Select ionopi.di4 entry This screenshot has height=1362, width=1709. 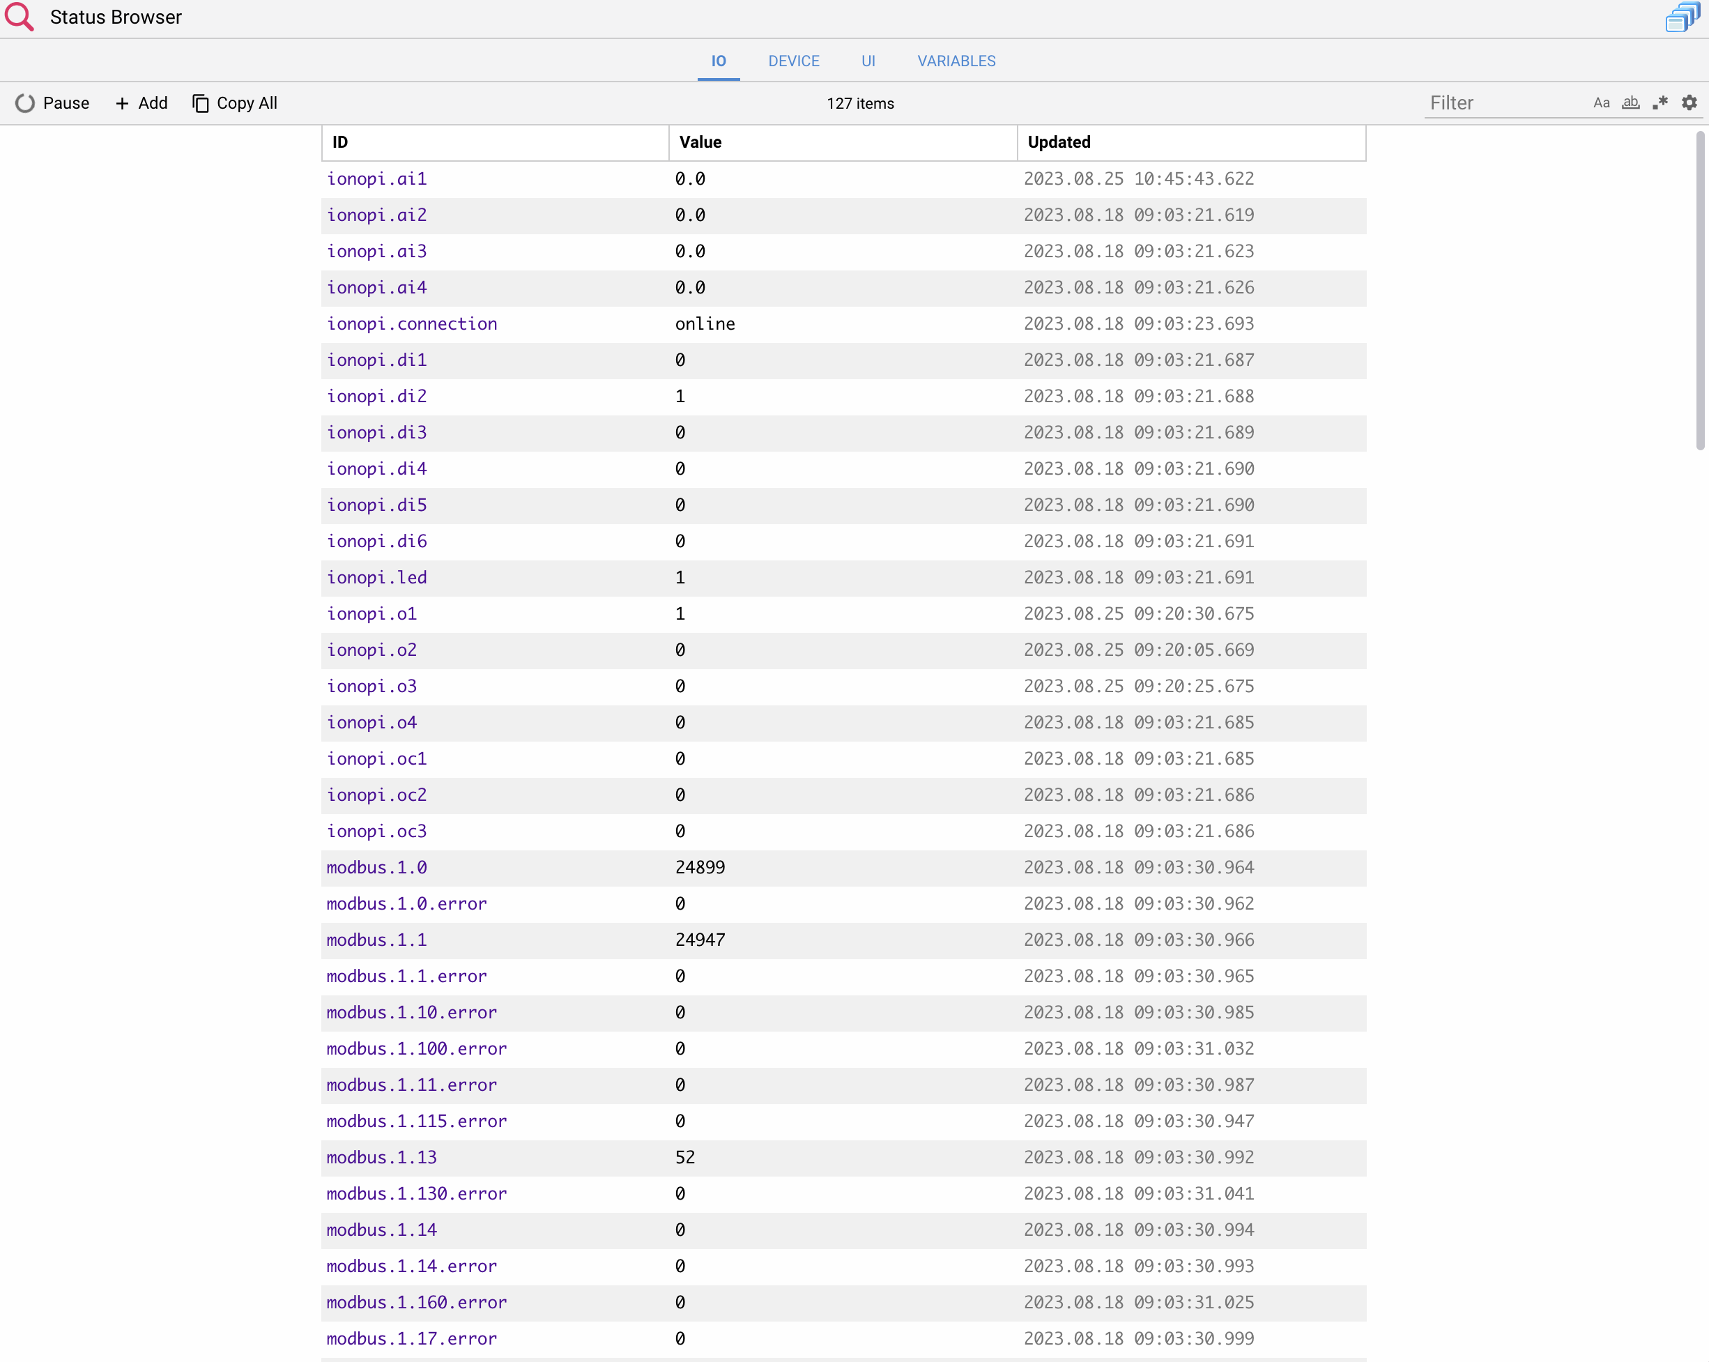pos(376,469)
